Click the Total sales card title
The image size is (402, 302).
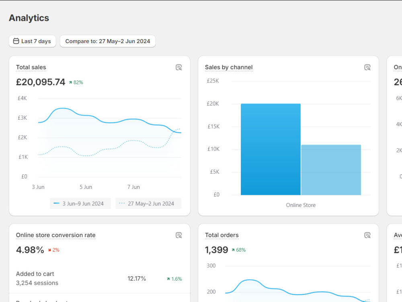[x=31, y=67]
